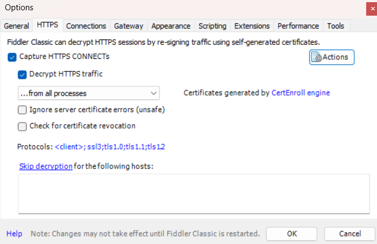
Task: Close the Options dialog
Action: pos(372,9)
